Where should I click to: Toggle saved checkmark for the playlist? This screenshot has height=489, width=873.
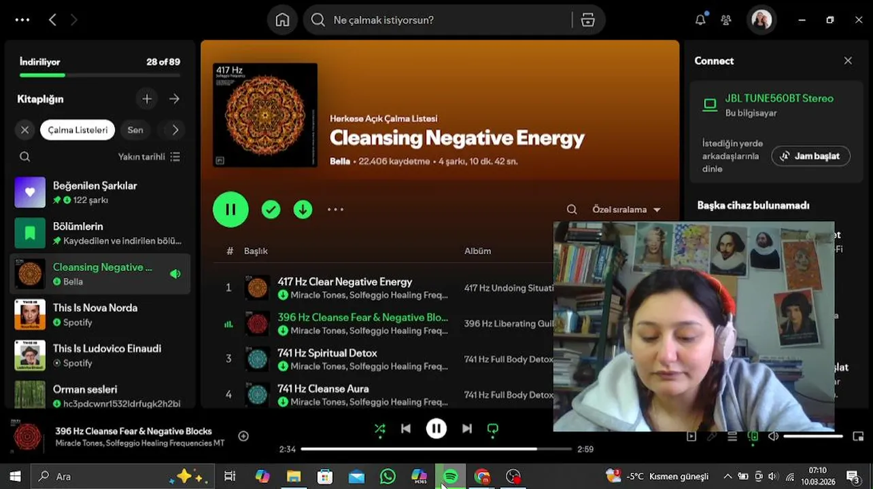pyautogui.click(x=271, y=209)
